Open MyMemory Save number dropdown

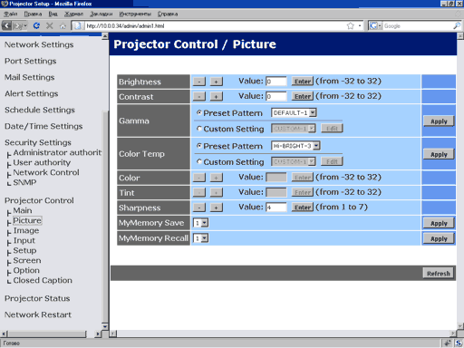(201, 223)
